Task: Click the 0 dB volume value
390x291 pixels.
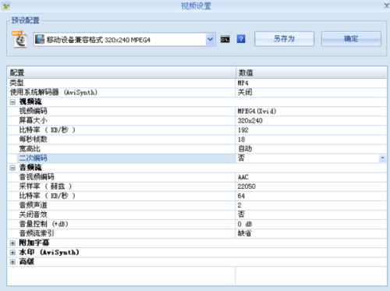Action: [245, 224]
